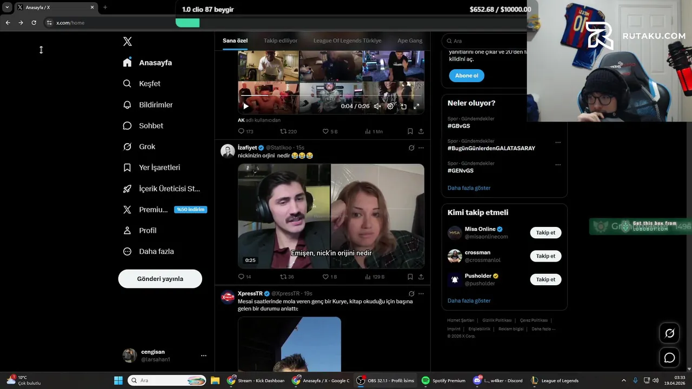Switch to Takip ediliyor tab
Screen dimensions: 692x389
tap(281, 41)
